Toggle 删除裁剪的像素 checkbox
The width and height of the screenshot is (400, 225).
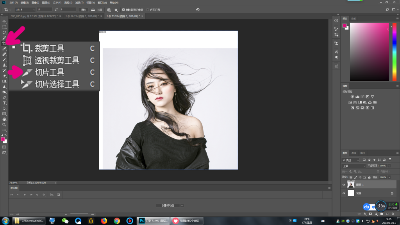(123, 10)
